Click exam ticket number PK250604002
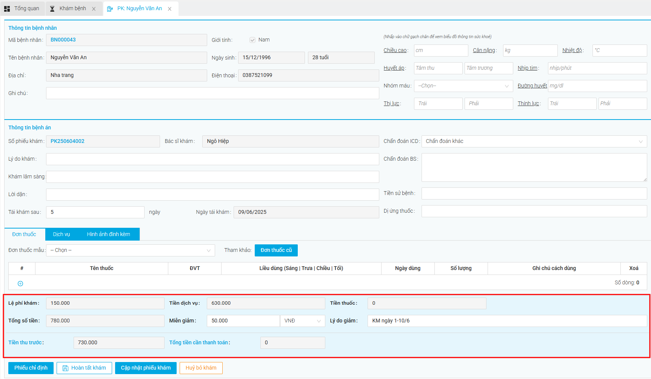Screen dimensions: 651x379 pyautogui.click(x=68, y=141)
